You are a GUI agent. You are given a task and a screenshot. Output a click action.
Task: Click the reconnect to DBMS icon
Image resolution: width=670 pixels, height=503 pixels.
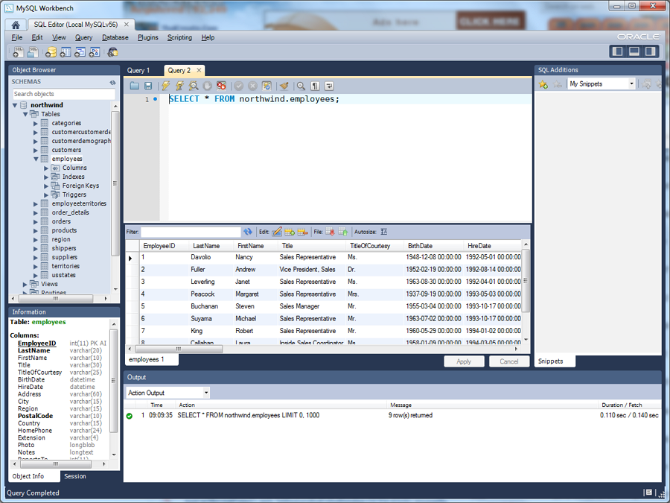click(113, 52)
